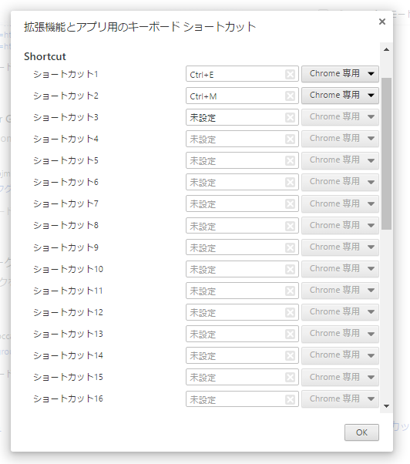Image resolution: width=410 pixels, height=464 pixels.
Task: Click the clear X icon for ショートカット7
Action: pos(290,204)
